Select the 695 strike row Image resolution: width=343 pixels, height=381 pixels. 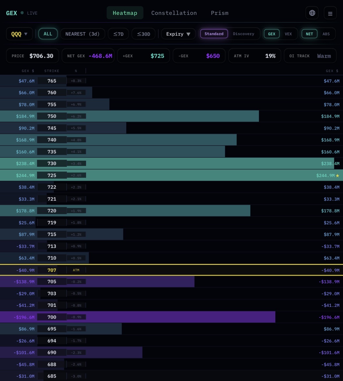(171, 329)
